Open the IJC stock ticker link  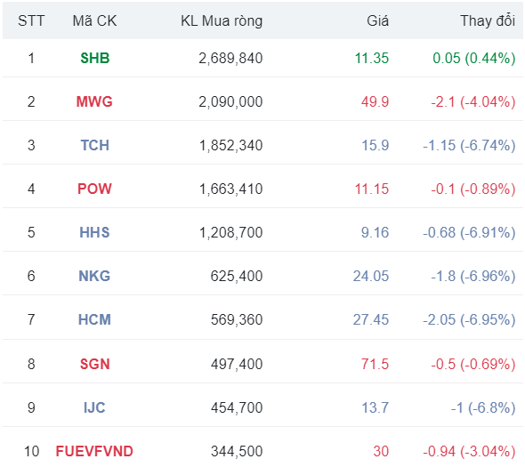[x=94, y=407]
